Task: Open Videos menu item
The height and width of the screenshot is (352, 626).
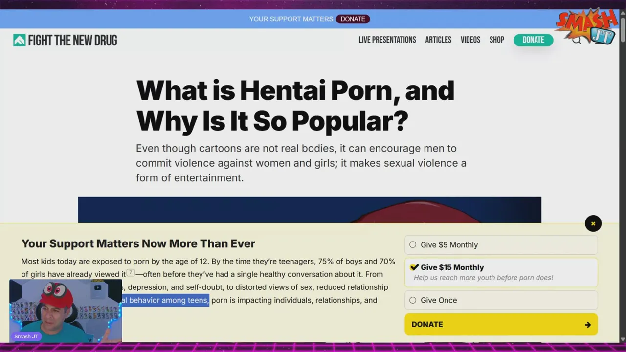Action: (470, 40)
